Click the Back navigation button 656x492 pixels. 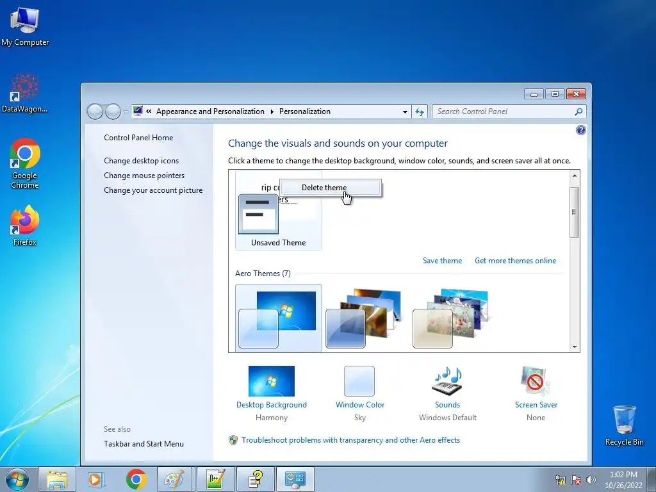pyautogui.click(x=95, y=111)
